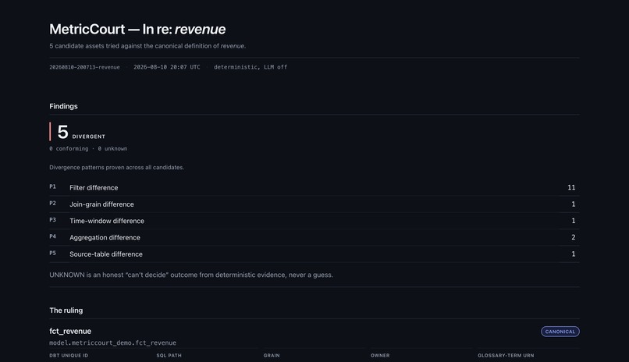Click the CANONICAL badge
This screenshot has width=629, height=362.
[x=560, y=332]
